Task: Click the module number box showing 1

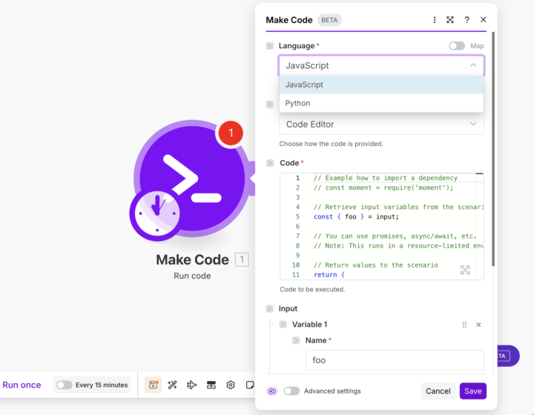Action: [x=242, y=259]
